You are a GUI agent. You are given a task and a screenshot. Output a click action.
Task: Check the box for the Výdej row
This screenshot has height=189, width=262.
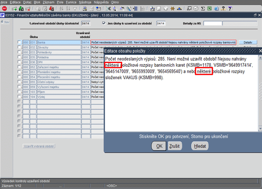19,96
